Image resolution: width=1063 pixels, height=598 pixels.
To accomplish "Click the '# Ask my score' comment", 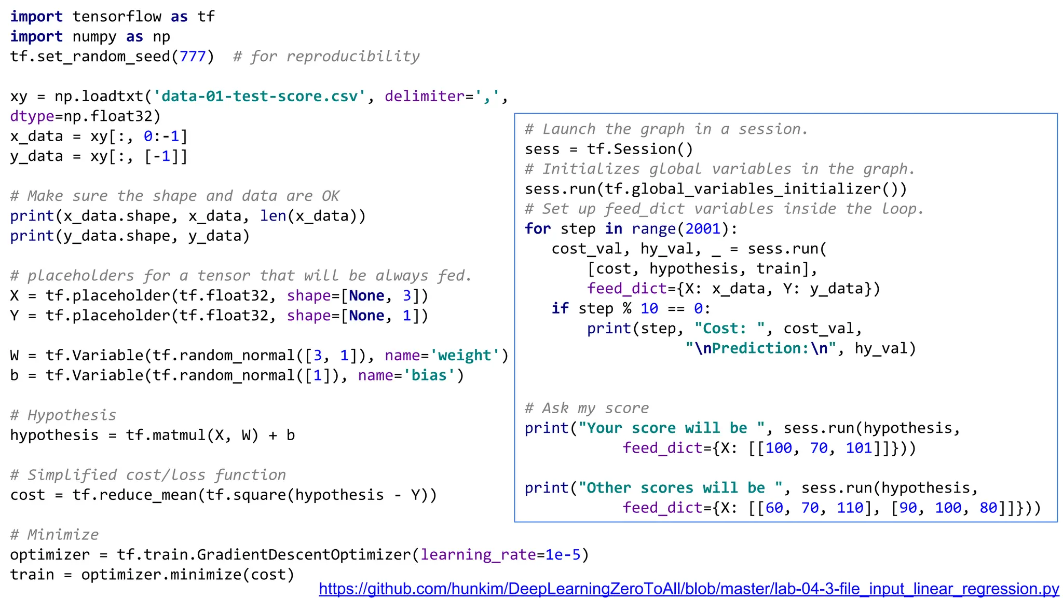I will point(587,408).
